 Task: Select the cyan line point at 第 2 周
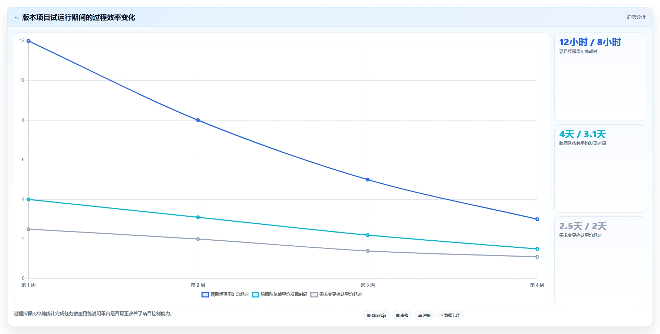[x=198, y=217]
